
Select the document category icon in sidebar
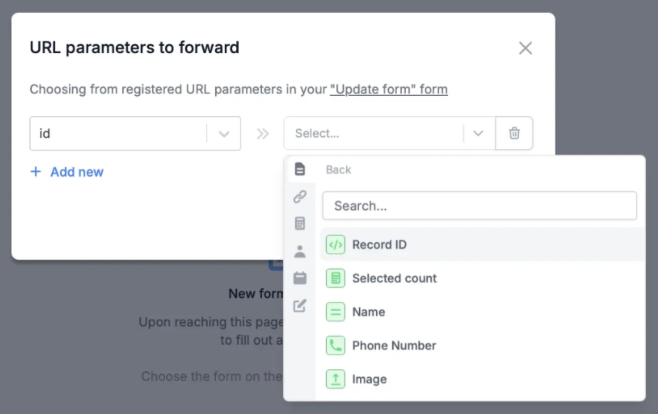(299, 169)
